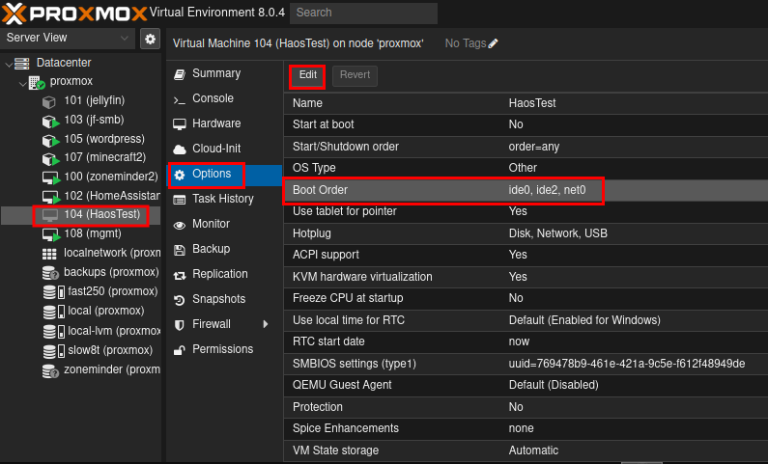Open the Server View gear settings
Screen dimensions: 768x464
(150, 39)
